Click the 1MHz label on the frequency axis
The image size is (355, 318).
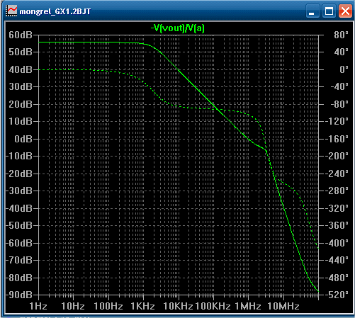tap(248, 307)
